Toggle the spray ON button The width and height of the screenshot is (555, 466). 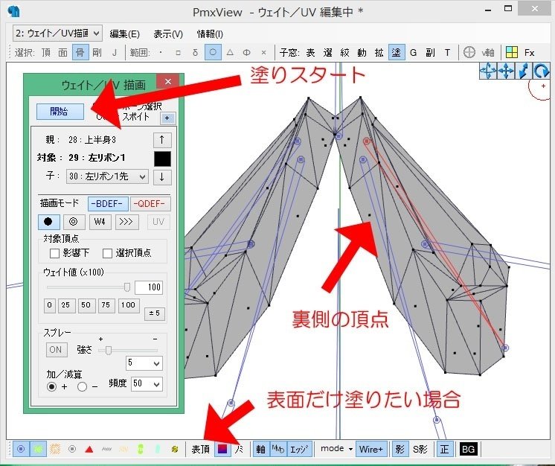point(56,350)
